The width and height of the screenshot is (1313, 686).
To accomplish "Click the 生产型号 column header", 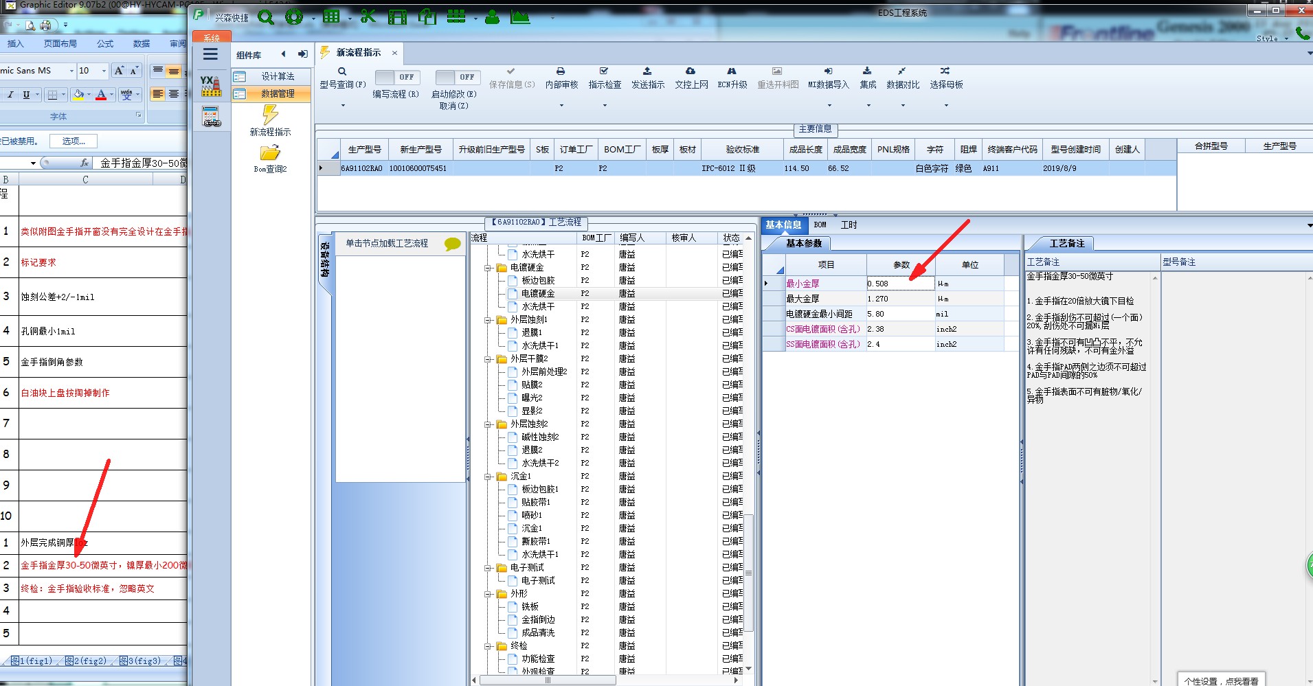I will tap(364, 149).
